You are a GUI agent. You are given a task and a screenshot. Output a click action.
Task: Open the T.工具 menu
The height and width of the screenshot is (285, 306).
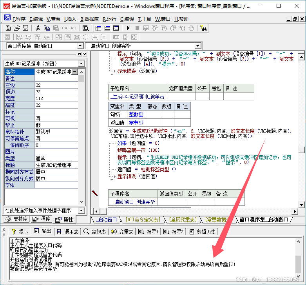pos(145,19)
